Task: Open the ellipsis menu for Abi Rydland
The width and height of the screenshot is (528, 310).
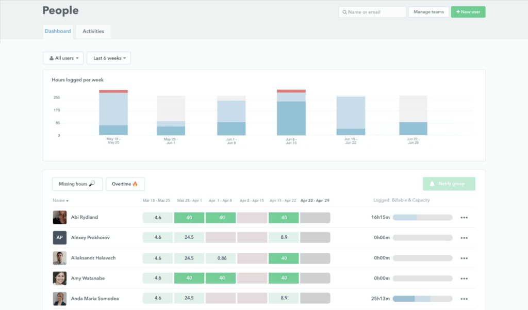Action: 464,217
